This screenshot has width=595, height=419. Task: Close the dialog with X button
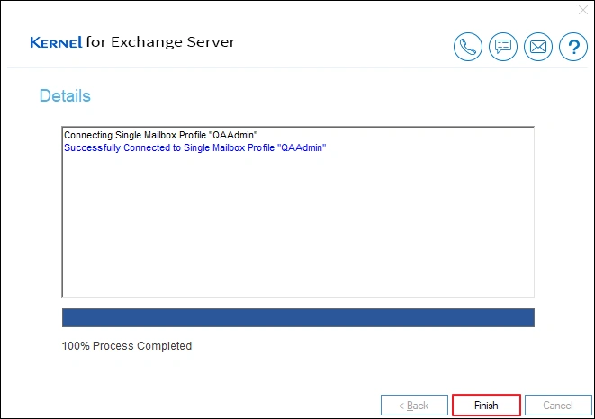pyautogui.click(x=583, y=10)
